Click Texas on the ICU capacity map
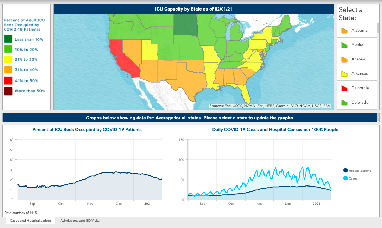The height and width of the screenshot is (228, 382). tap(183, 79)
